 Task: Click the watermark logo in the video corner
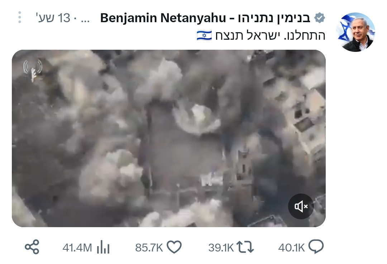(33, 70)
